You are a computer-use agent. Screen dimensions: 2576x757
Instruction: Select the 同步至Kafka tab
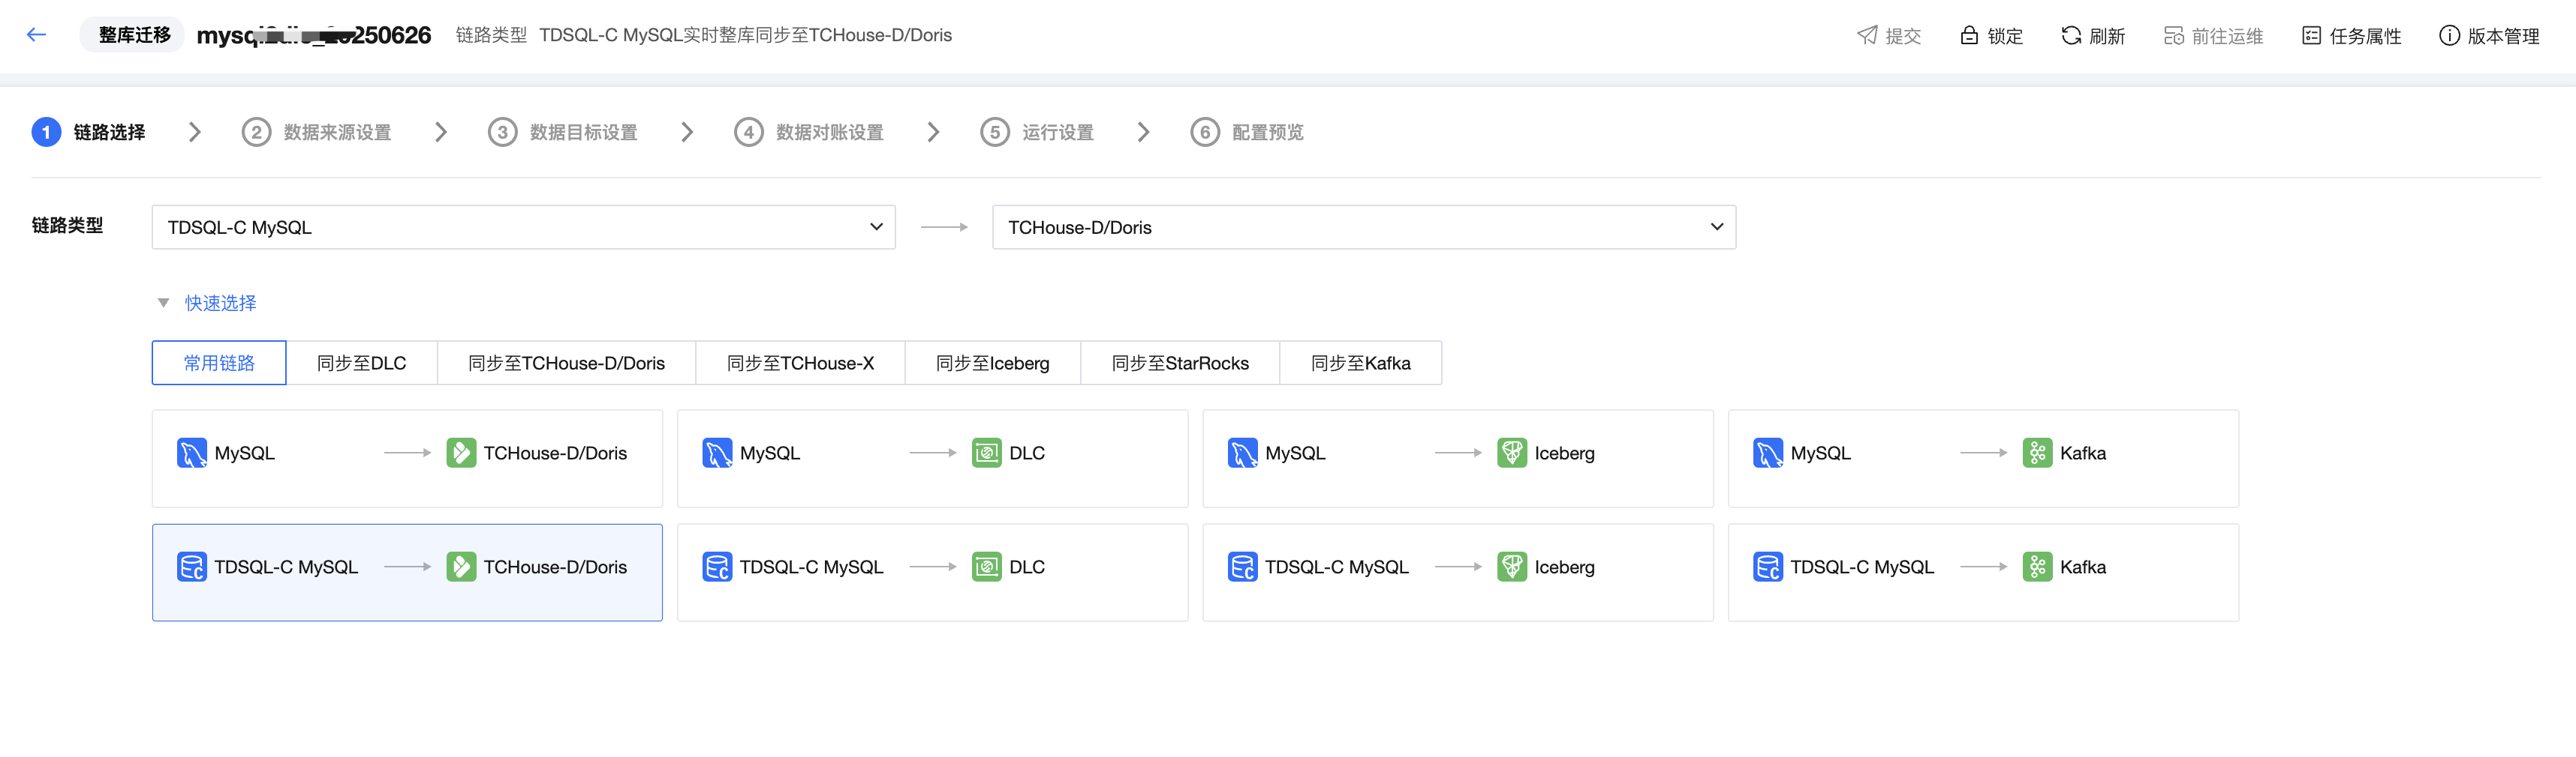point(1360,364)
